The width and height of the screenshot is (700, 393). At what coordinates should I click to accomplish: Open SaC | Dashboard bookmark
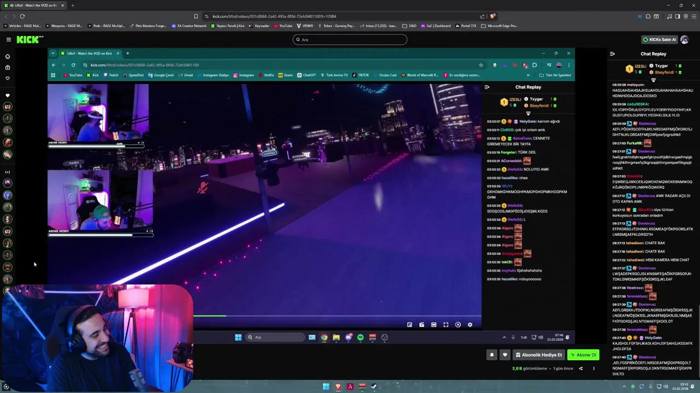(436, 26)
